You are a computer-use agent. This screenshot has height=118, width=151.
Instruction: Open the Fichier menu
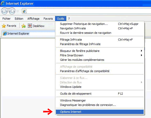coord(7,19)
